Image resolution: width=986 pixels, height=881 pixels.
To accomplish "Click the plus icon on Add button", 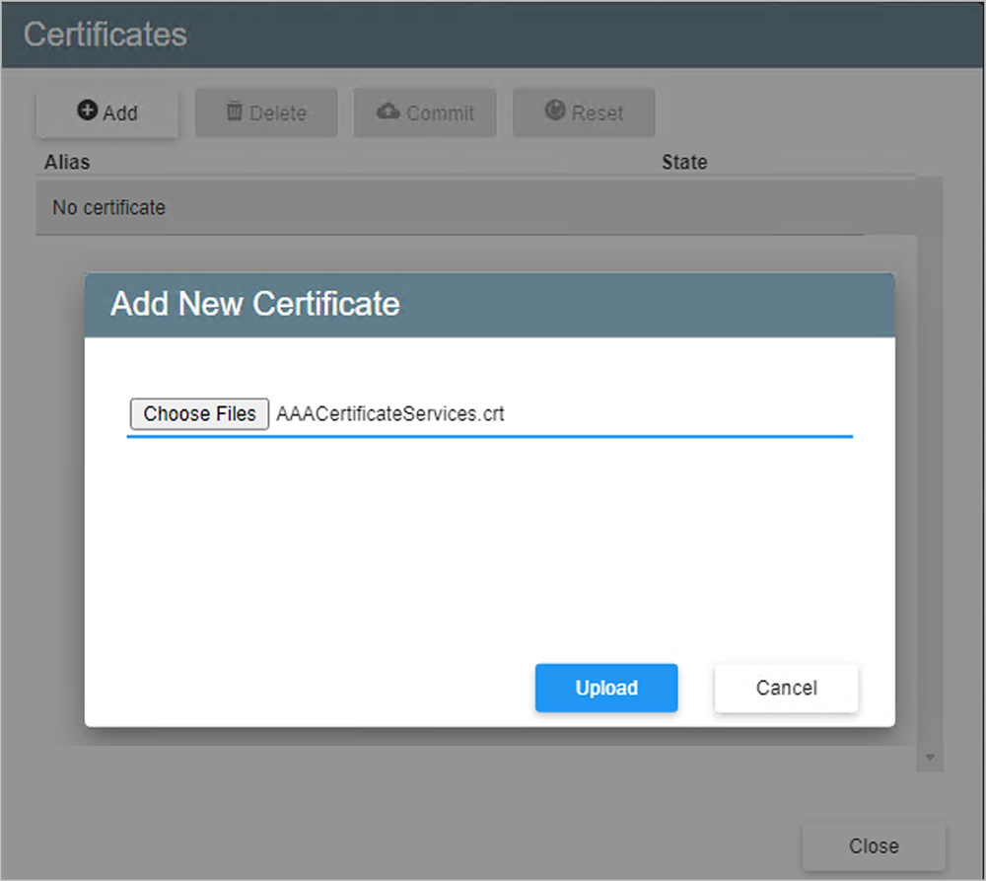I will [88, 111].
